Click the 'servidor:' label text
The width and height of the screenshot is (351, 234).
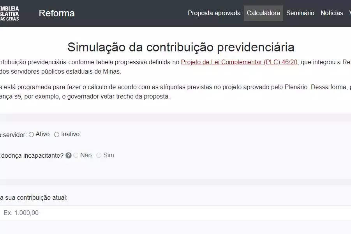[14, 135]
